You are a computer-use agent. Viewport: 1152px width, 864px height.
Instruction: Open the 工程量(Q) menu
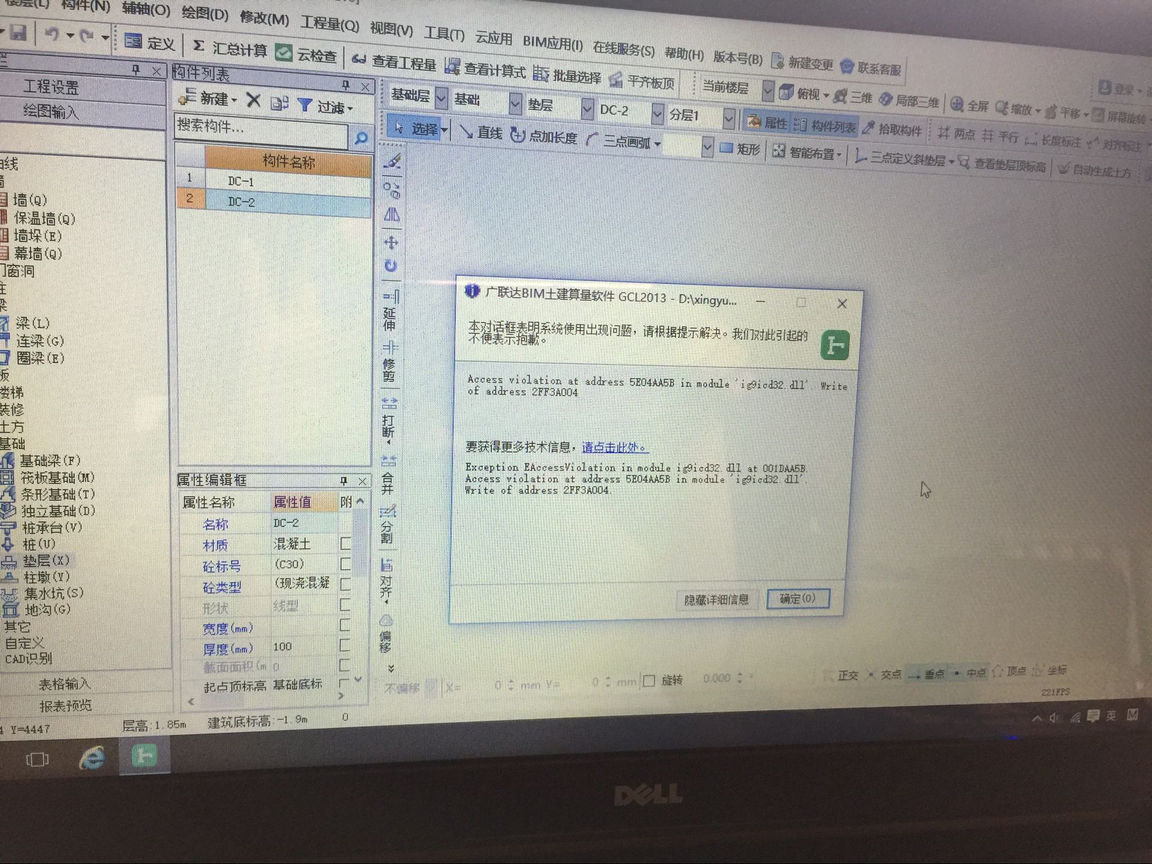point(329,23)
